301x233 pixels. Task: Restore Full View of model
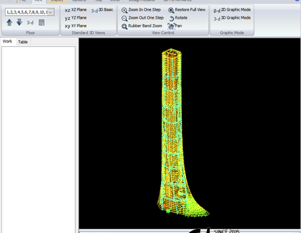(186, 10)
